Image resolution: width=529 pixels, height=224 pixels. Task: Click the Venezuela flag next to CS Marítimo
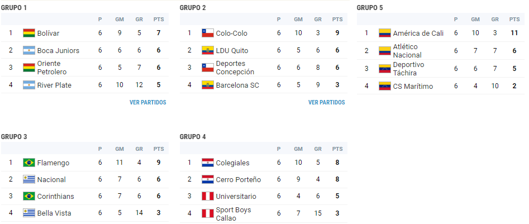[x=385, y=87]
